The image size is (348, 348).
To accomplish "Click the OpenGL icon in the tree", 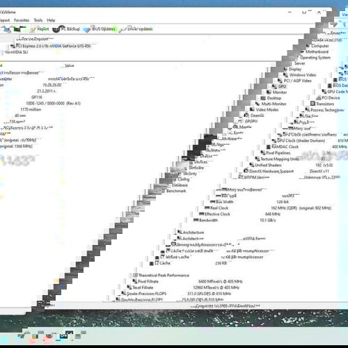I will pyautogui.click(x=246, y=116).
